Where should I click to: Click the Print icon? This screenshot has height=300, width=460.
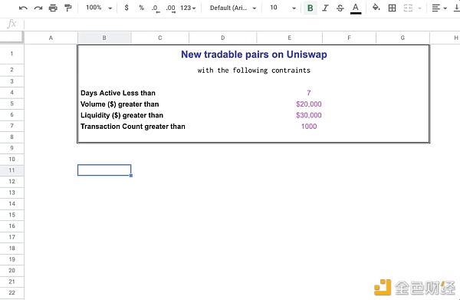pyautogui.click(x=53, y=8)
